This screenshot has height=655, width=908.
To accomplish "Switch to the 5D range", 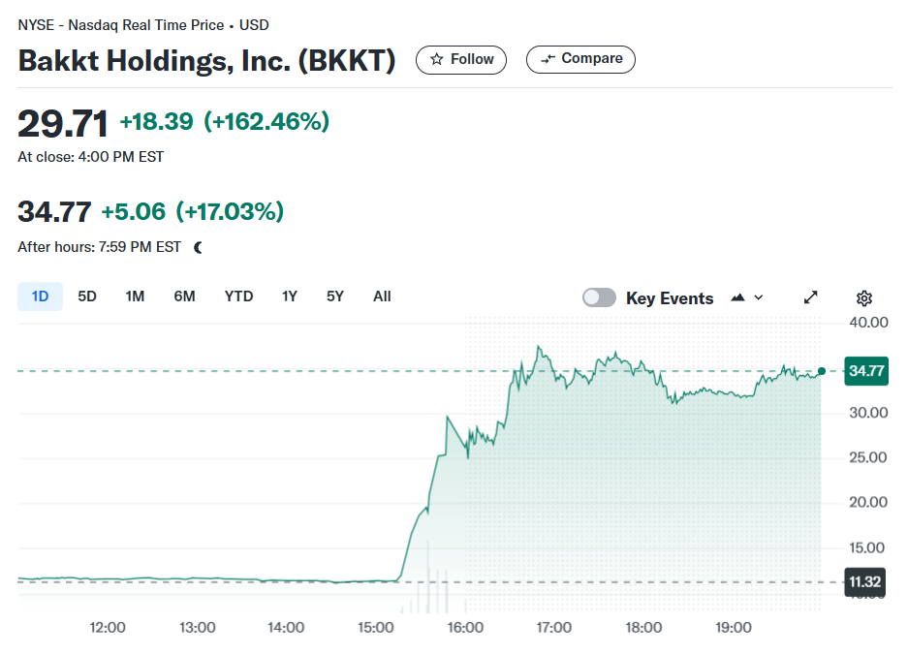I will pos(87,296).
